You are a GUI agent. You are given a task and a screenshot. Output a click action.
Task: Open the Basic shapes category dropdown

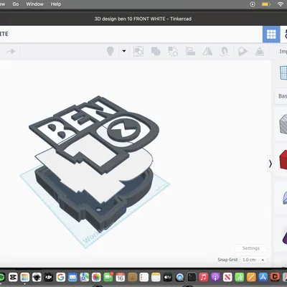point(282,96)
